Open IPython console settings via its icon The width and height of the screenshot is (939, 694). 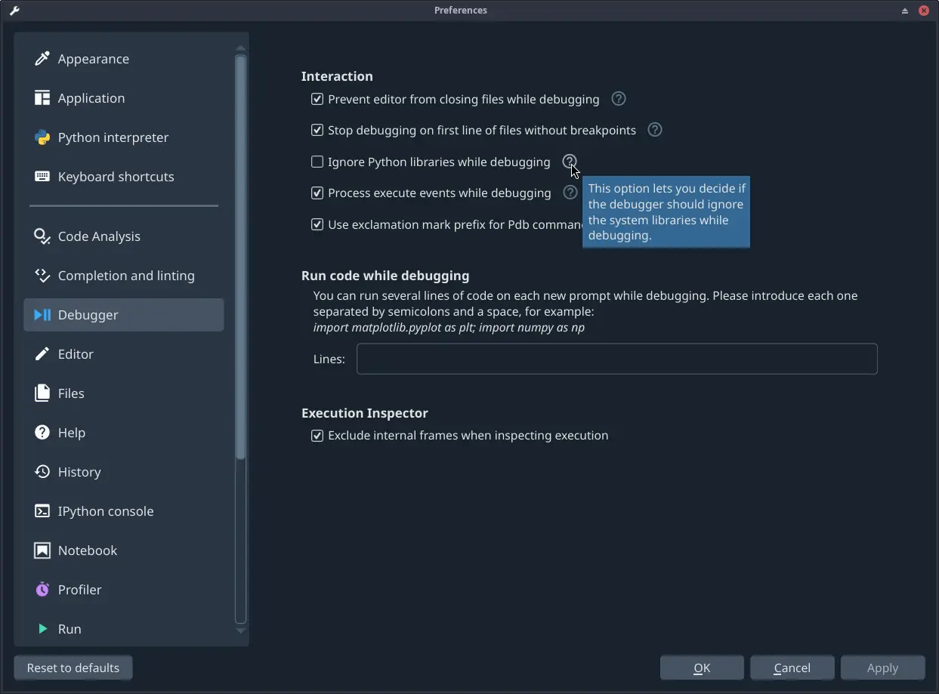point(42,511)
